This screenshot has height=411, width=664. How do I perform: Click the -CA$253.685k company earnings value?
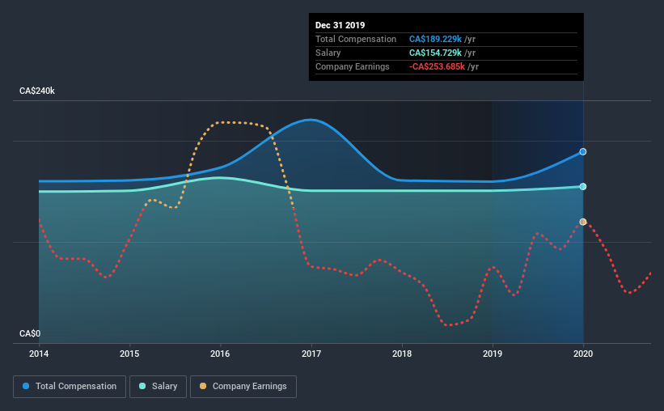(437, 66)
